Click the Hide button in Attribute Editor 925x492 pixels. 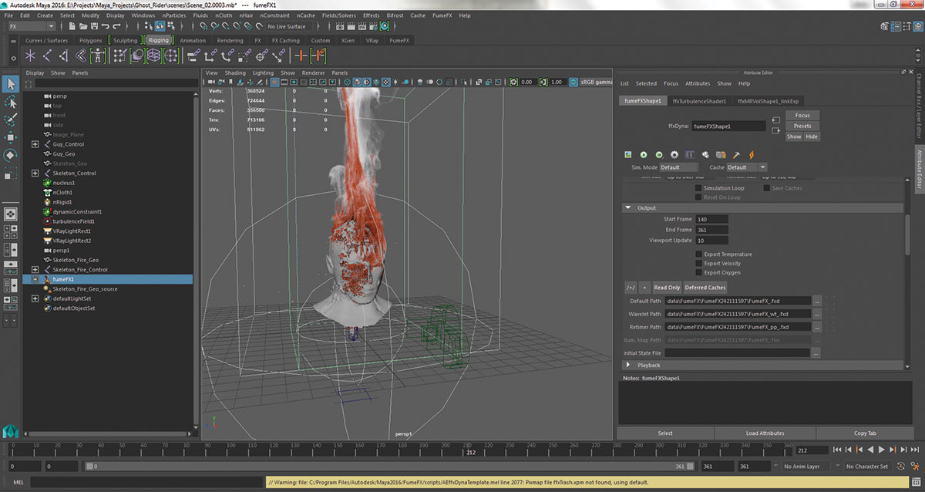[x=812, y=136]
